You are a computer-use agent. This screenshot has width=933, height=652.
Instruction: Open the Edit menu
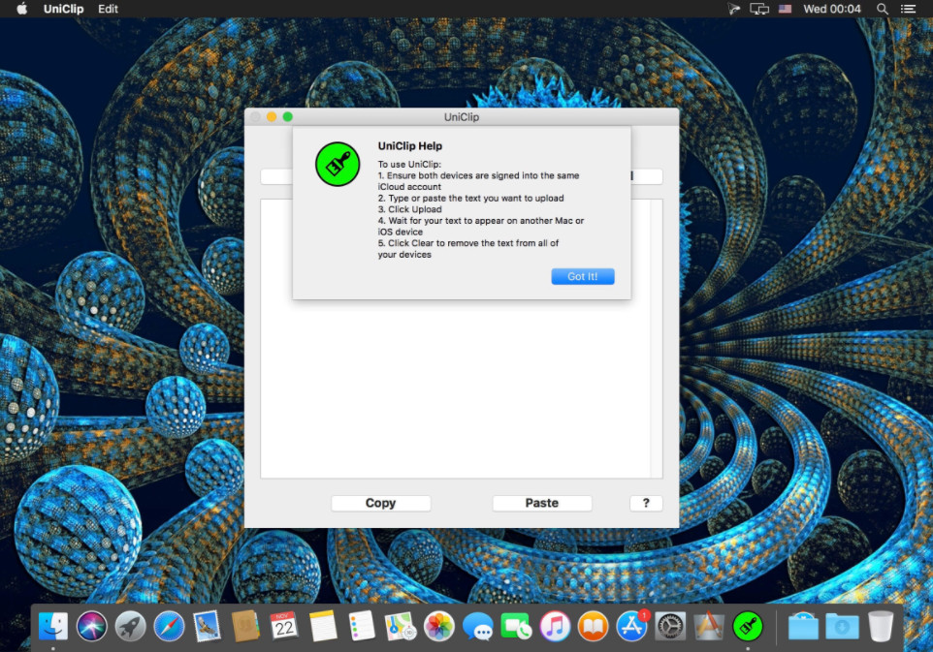pyautogui.click(x=108, y=9)
